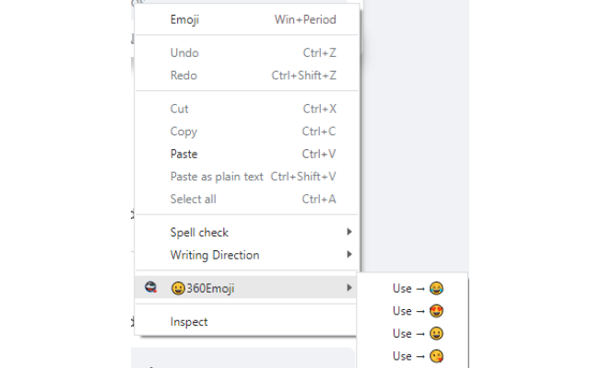The height and width of the screenshot is (368, 590).
Task: Choose Redo from the context menu
Action: point(246,75)
